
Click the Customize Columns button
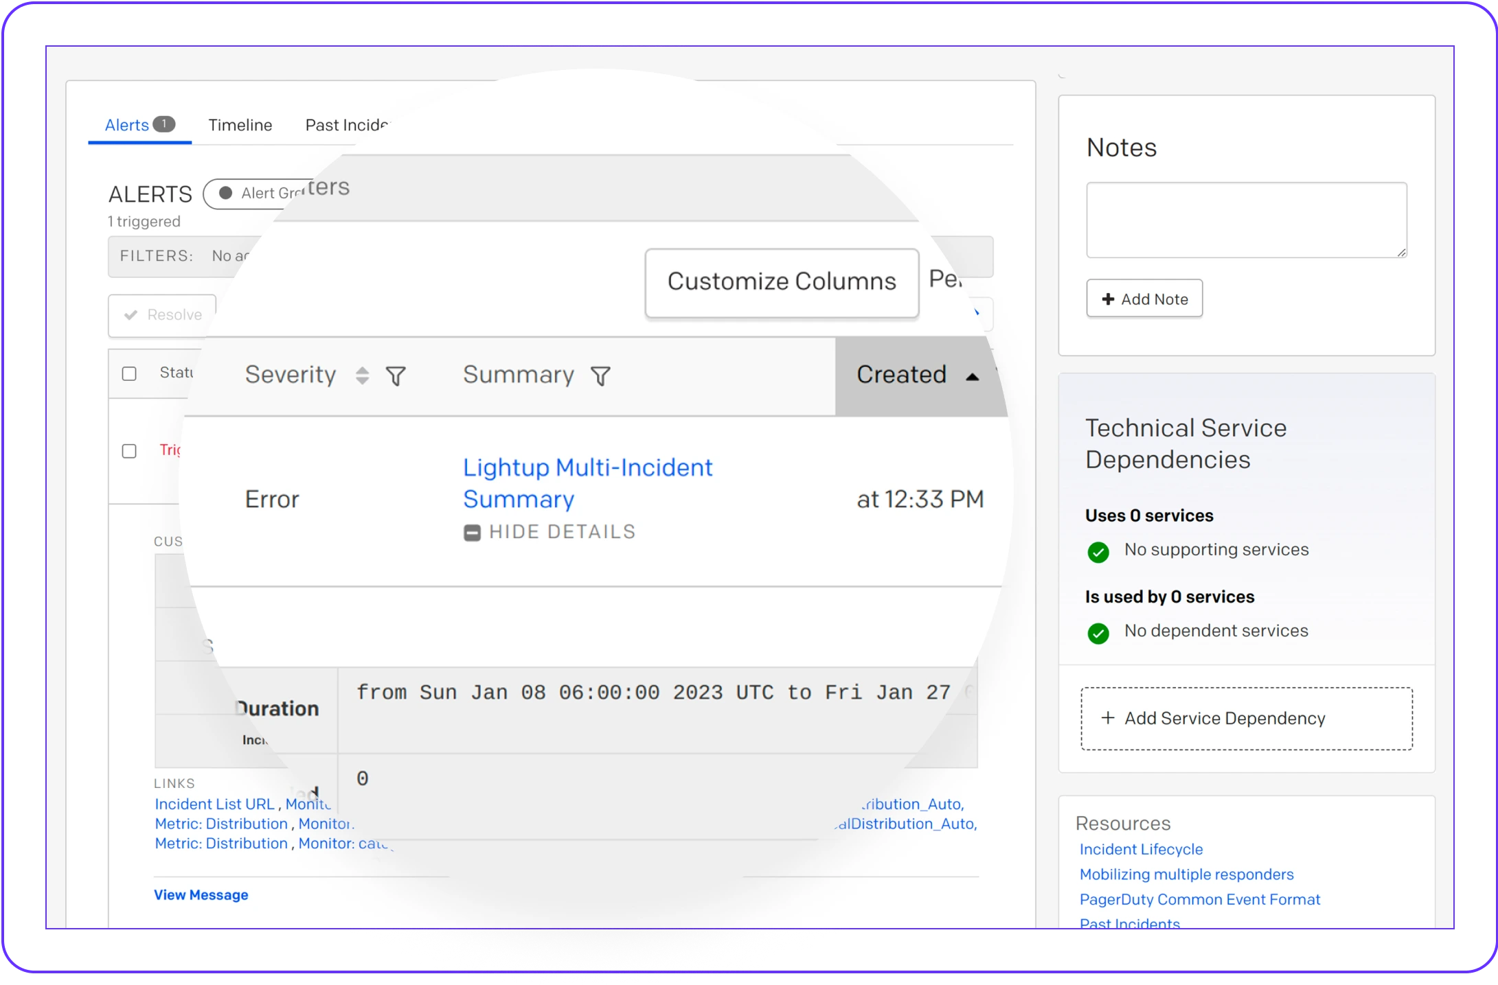coord(782,281)
